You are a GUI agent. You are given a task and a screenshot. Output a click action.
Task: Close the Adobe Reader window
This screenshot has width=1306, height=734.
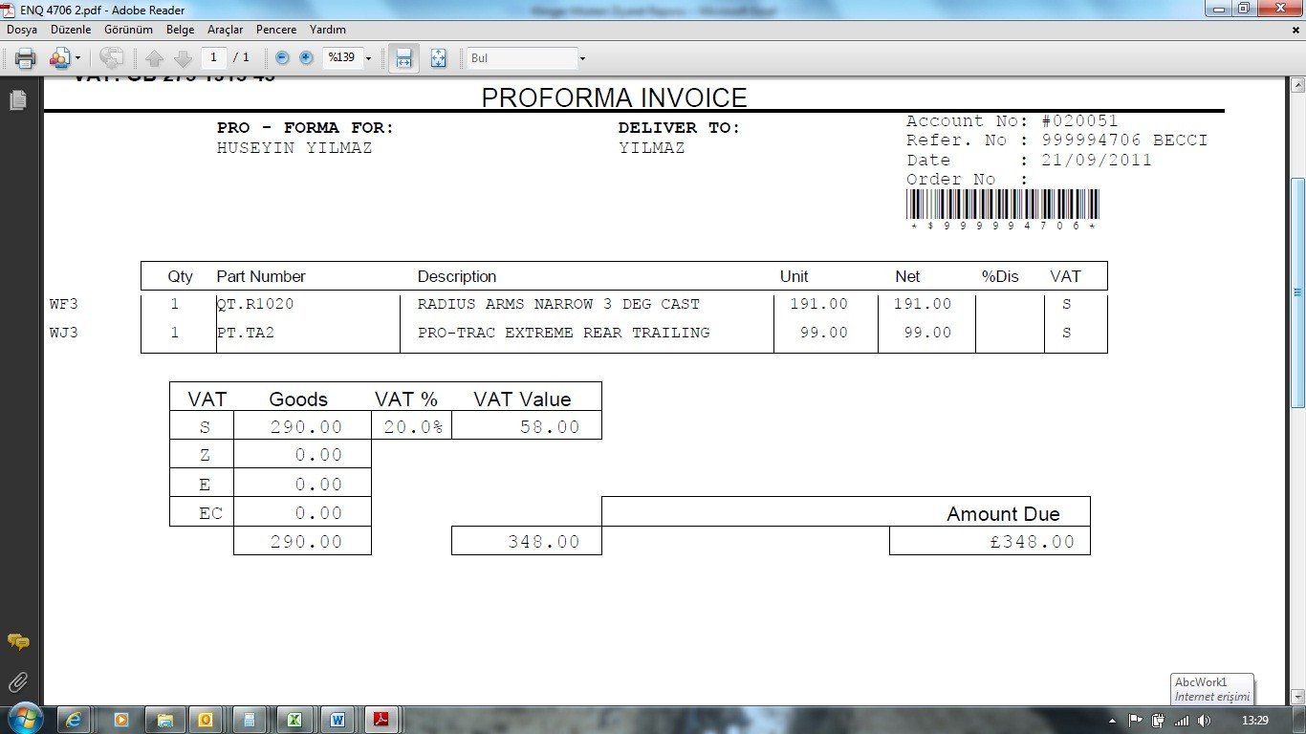1282,9
